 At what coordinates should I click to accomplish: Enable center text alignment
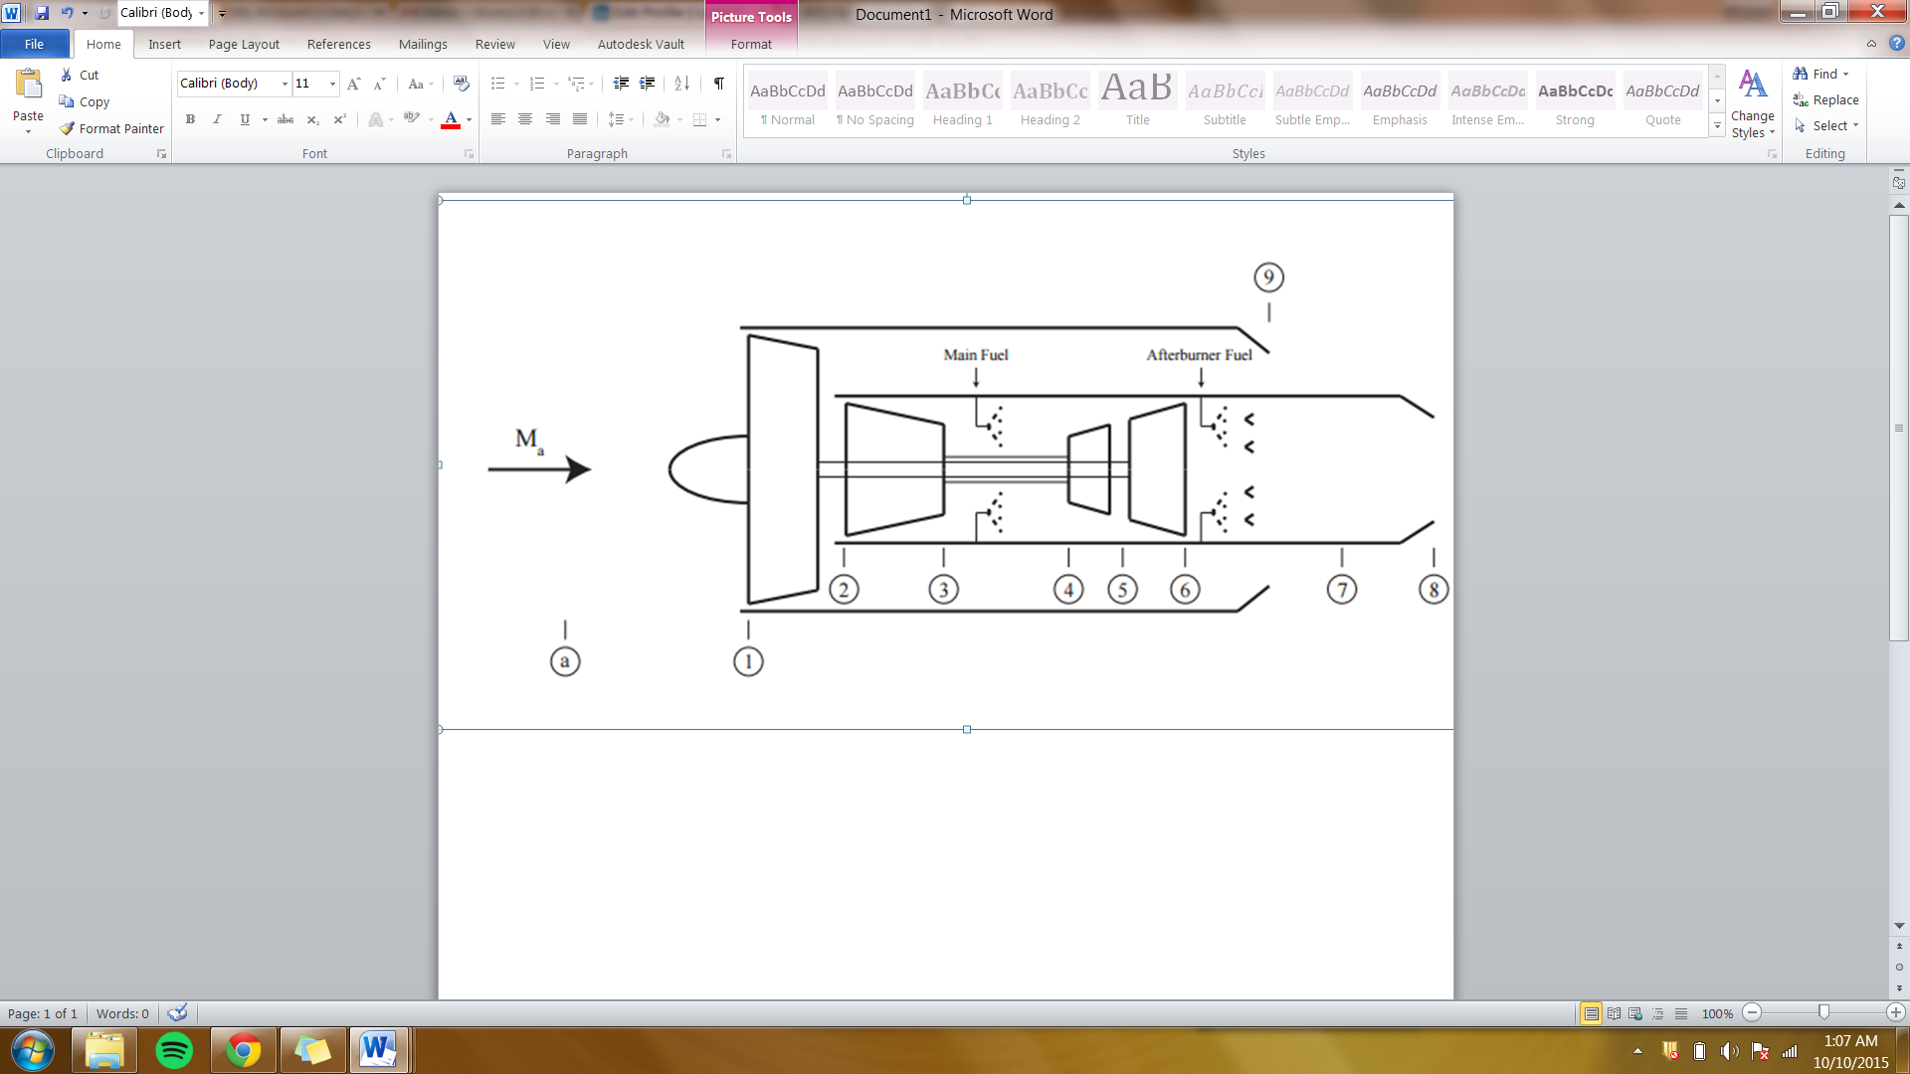point(524,119)
